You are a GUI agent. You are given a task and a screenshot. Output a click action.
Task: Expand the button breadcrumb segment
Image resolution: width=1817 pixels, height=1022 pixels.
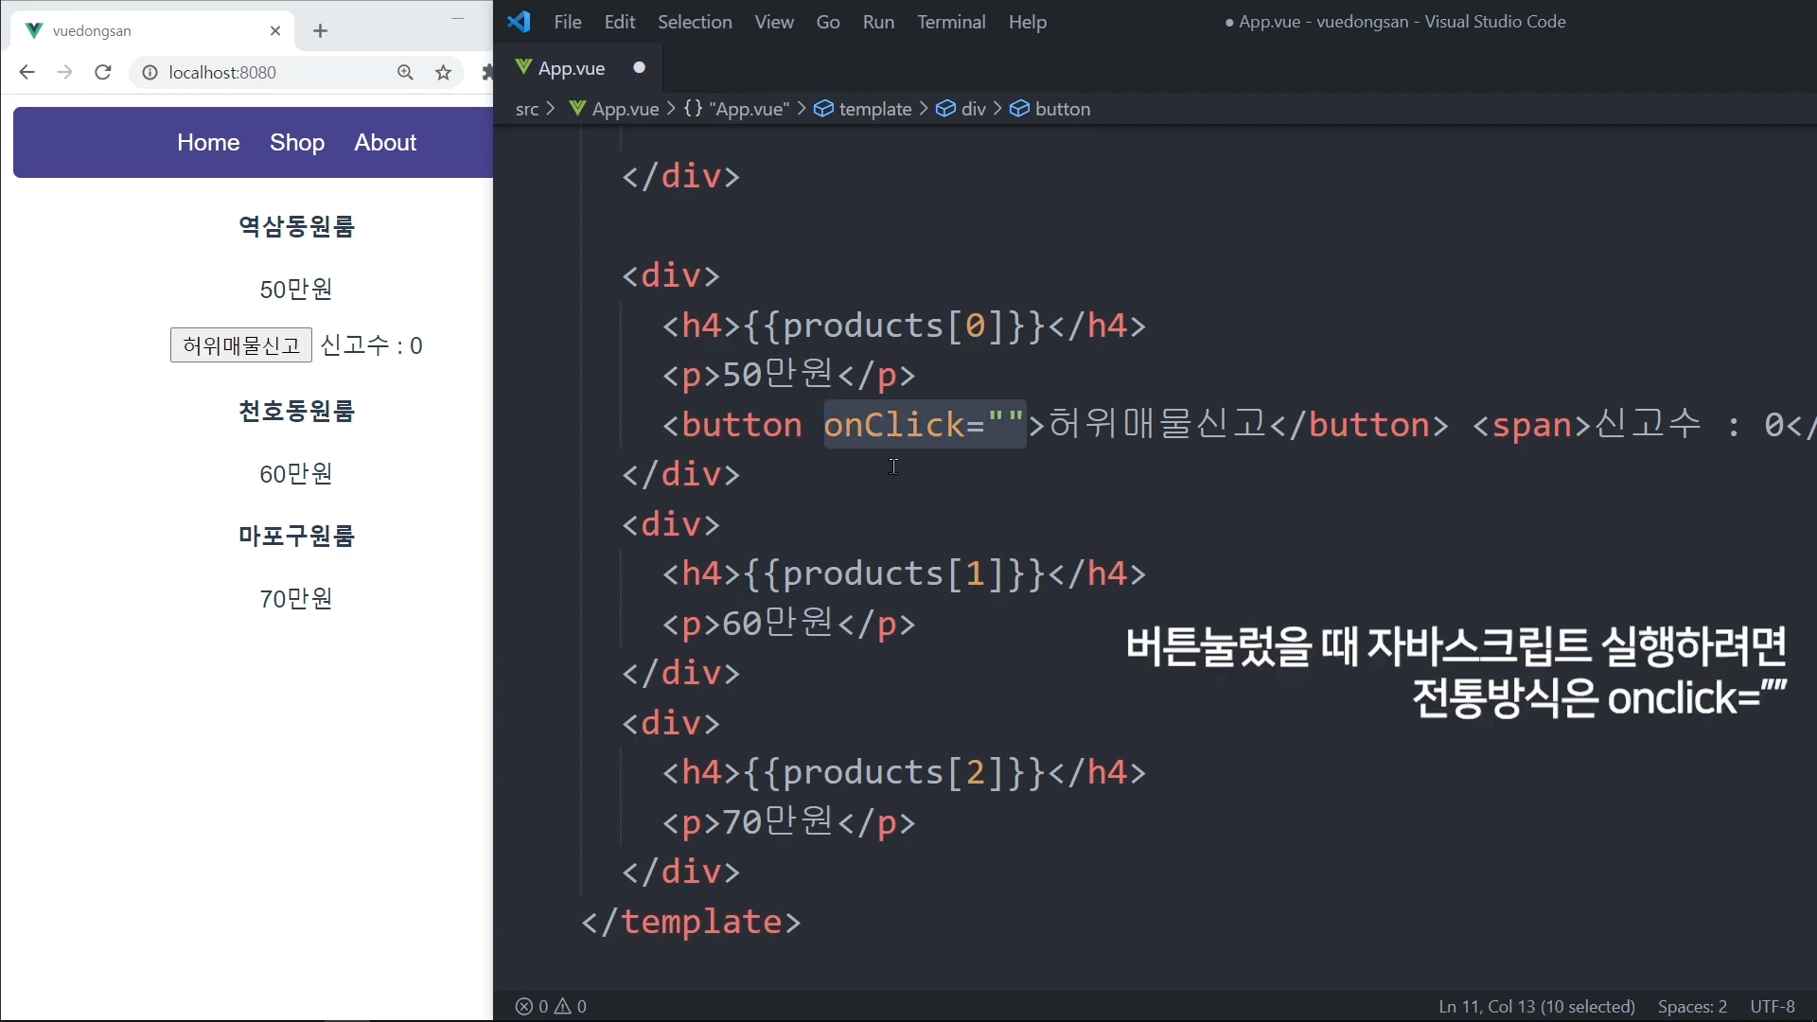tap(1062, 109)
